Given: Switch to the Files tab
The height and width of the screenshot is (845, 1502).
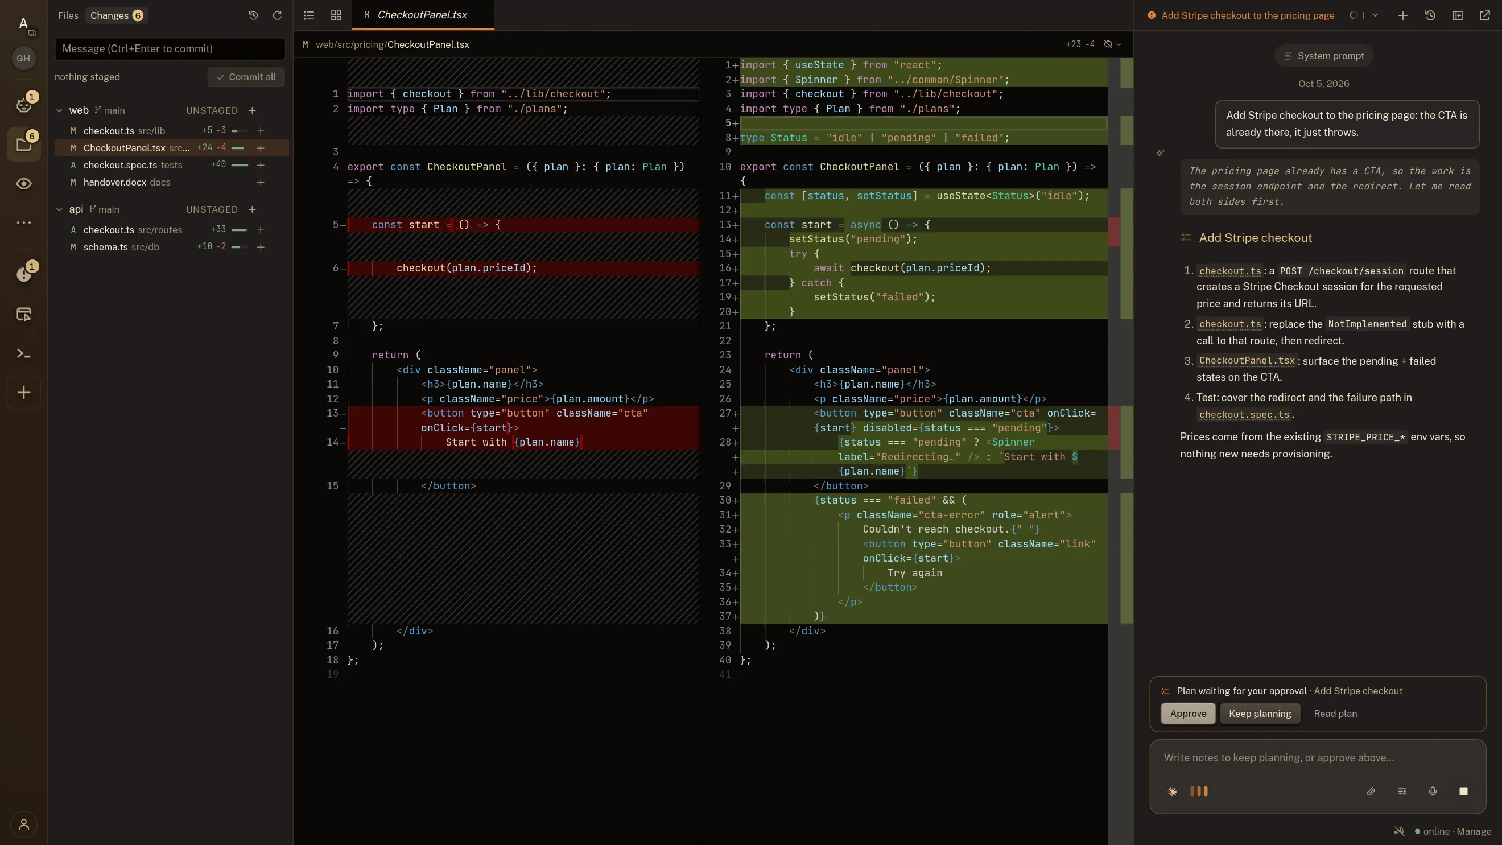Looking at the screenshot, I should click(x=68, y=15).
